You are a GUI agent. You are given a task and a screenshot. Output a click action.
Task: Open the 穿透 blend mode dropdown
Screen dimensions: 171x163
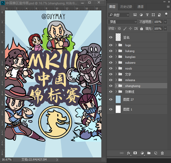[122, 22]
